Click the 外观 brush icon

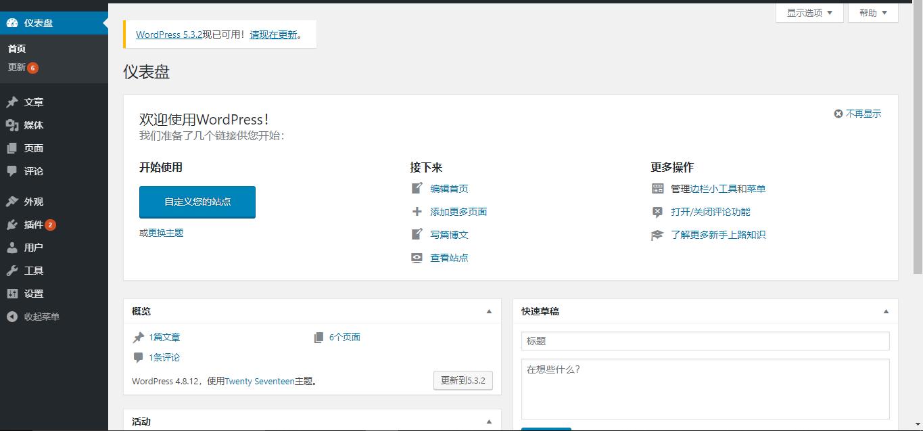coord(14,201)
